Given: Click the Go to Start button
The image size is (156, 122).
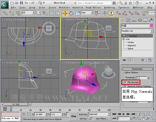Looking at the screenshot, I should tap(114, 114).
